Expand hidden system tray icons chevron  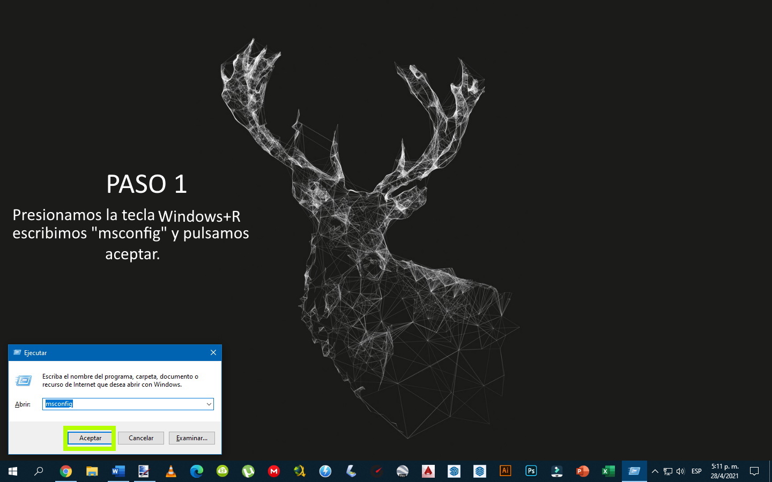click(655, 471)
